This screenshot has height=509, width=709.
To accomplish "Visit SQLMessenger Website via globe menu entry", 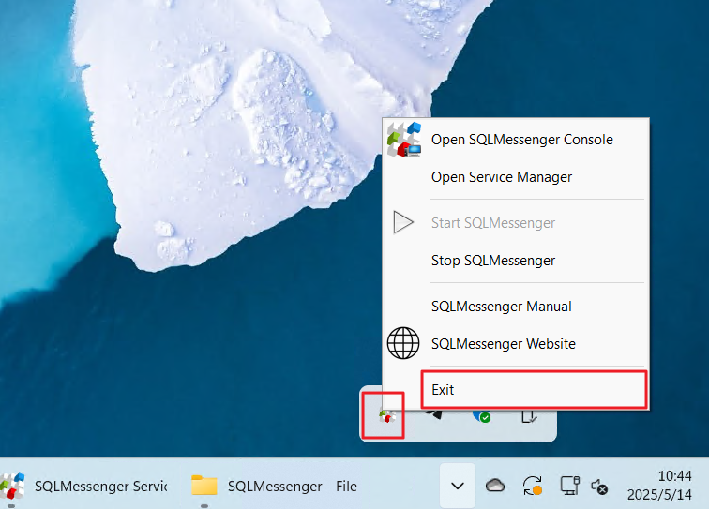I will click(516, 344).
